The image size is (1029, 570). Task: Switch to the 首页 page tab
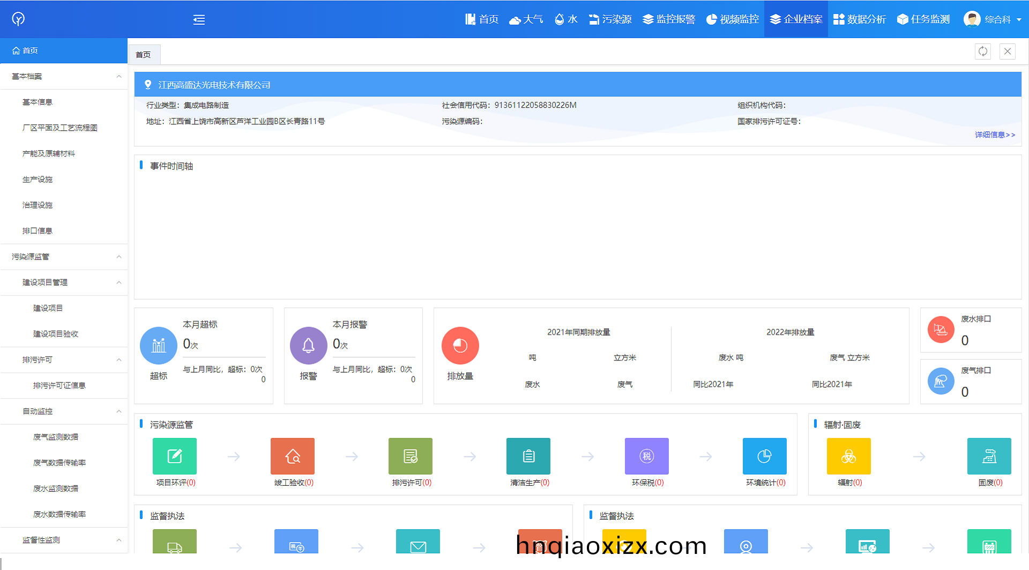[x=144, y=55]
